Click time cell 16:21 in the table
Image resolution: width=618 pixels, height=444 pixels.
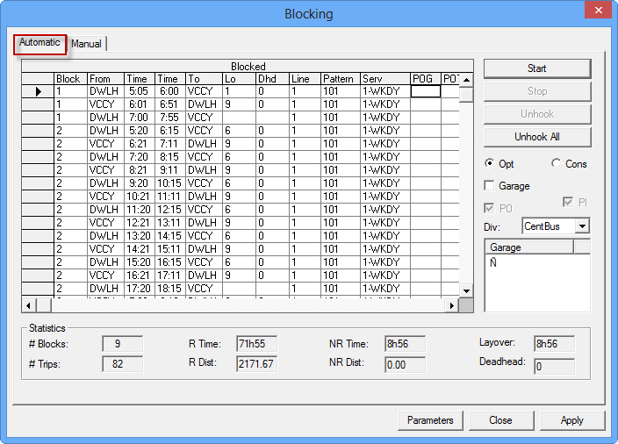(x=140, y=276)
